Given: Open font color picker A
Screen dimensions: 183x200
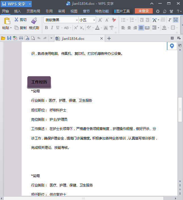Looking at the screenshot, I should (x=97, y=28).
